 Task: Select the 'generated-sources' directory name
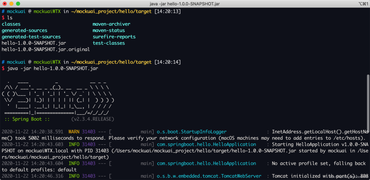tap(25, 31)
